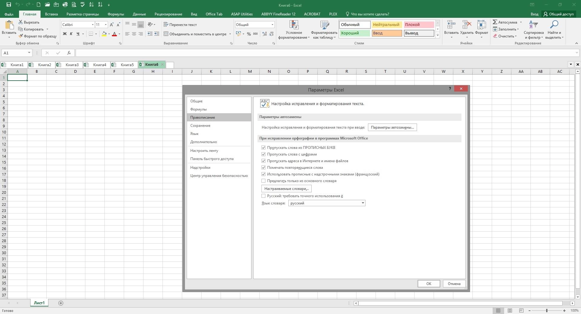The height and width of the screenshot is (314, 581).
Task: Click Настраиваемые словари... button
Action: (287, 189)
